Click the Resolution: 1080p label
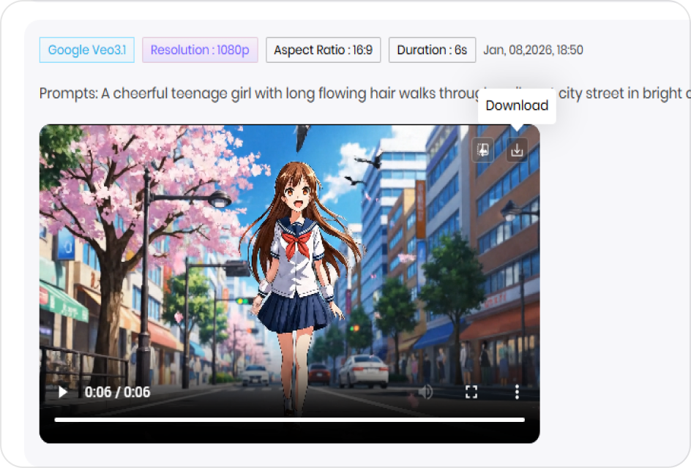Image resolution: width=691 pixels, height=468 pixels. point(200,50)
